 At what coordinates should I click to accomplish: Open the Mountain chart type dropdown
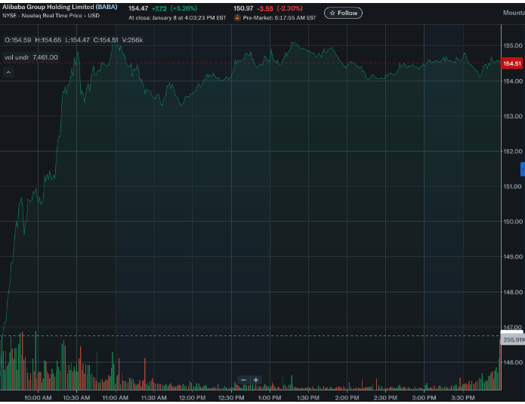click(513, 13)
